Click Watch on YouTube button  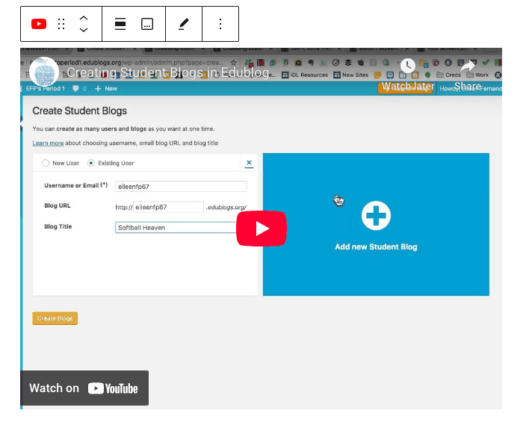coord(84,388)
